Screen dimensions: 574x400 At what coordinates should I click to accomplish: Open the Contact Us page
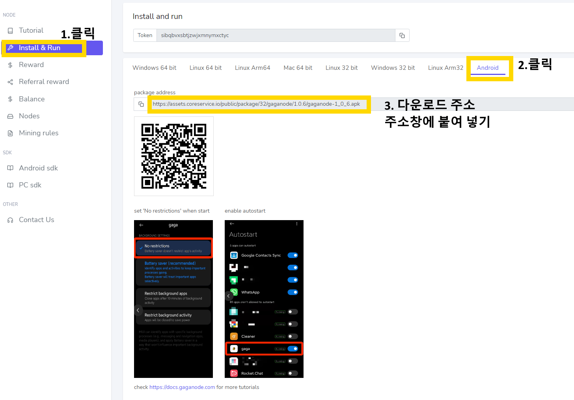coord(36,220)
